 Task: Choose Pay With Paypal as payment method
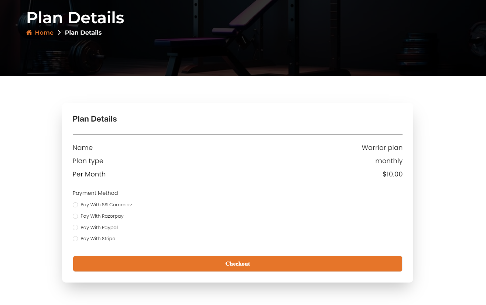click(75, 227)
